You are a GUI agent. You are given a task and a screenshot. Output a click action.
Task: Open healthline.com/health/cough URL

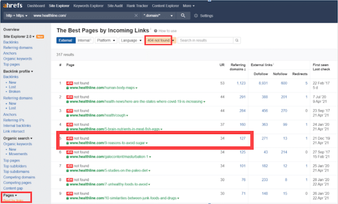(97, 115)
